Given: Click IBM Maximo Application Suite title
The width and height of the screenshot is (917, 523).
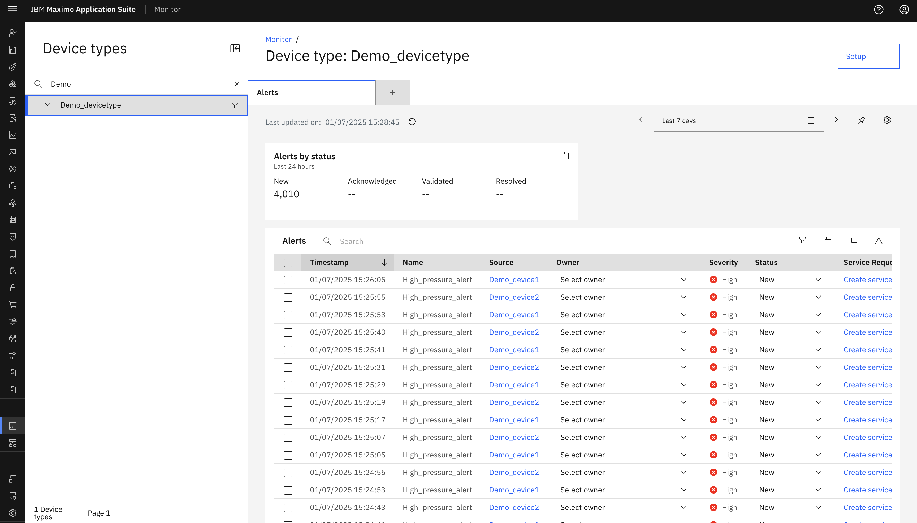Looking at the screenshot, I should tap(83, 9).
